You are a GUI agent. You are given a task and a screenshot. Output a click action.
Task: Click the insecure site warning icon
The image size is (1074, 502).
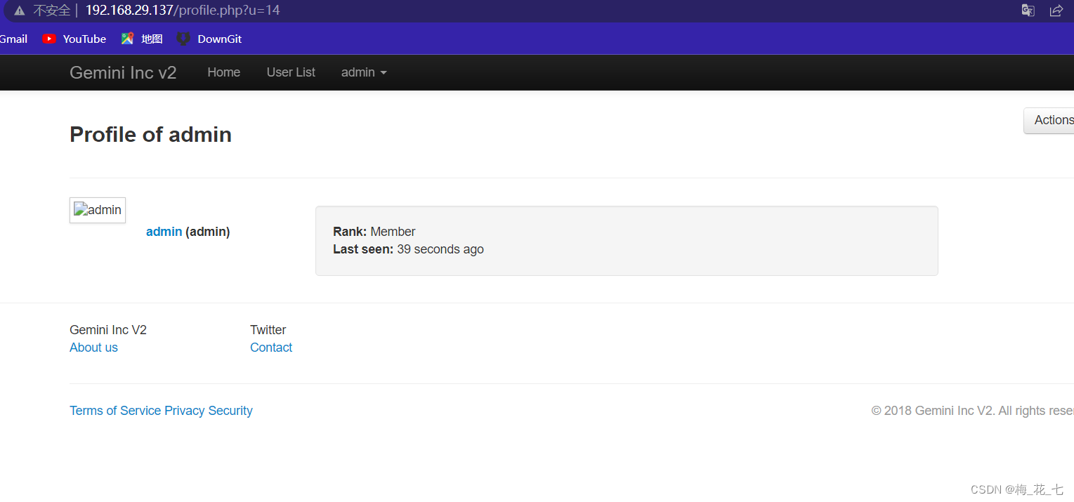click(20, 11)
